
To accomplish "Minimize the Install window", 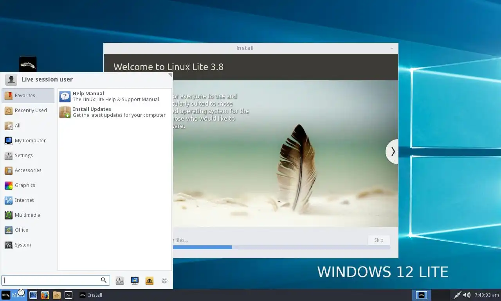I will tap(392, 48).
